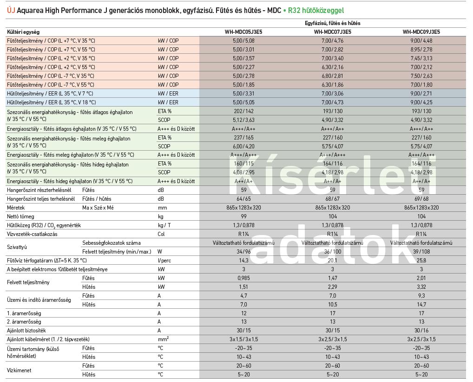Screen dimensions: 473x382
Task: Select cable size 3x1,5/3x1,5
Action: 243,339
